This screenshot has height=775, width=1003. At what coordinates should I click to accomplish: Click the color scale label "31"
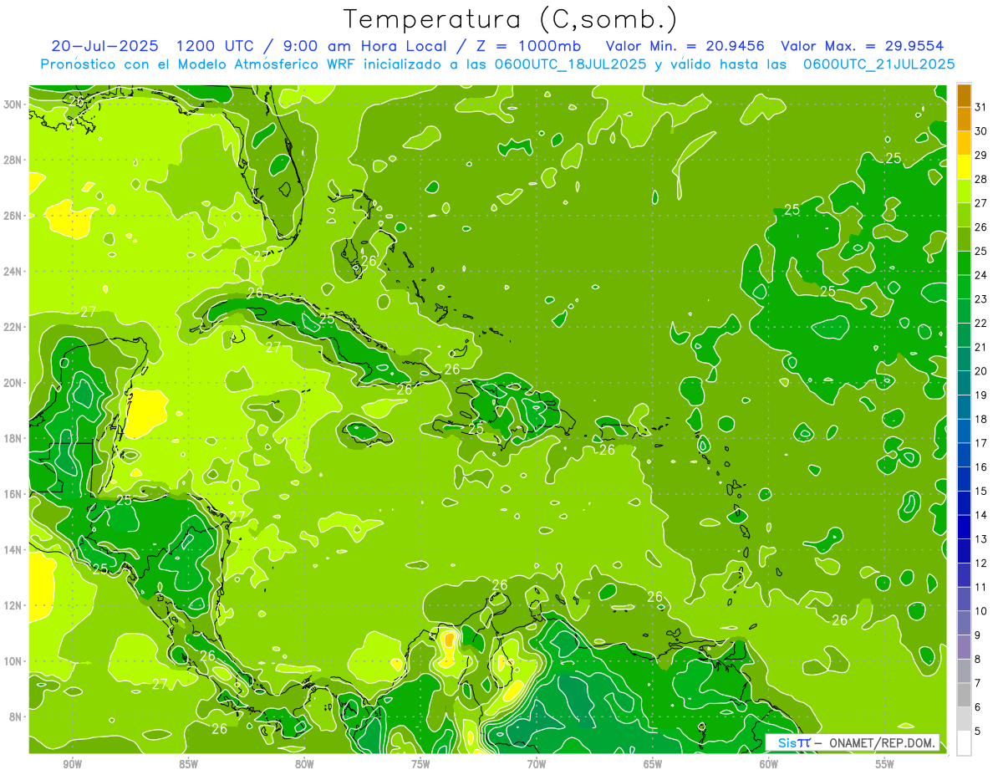click(x=981, y=107)
